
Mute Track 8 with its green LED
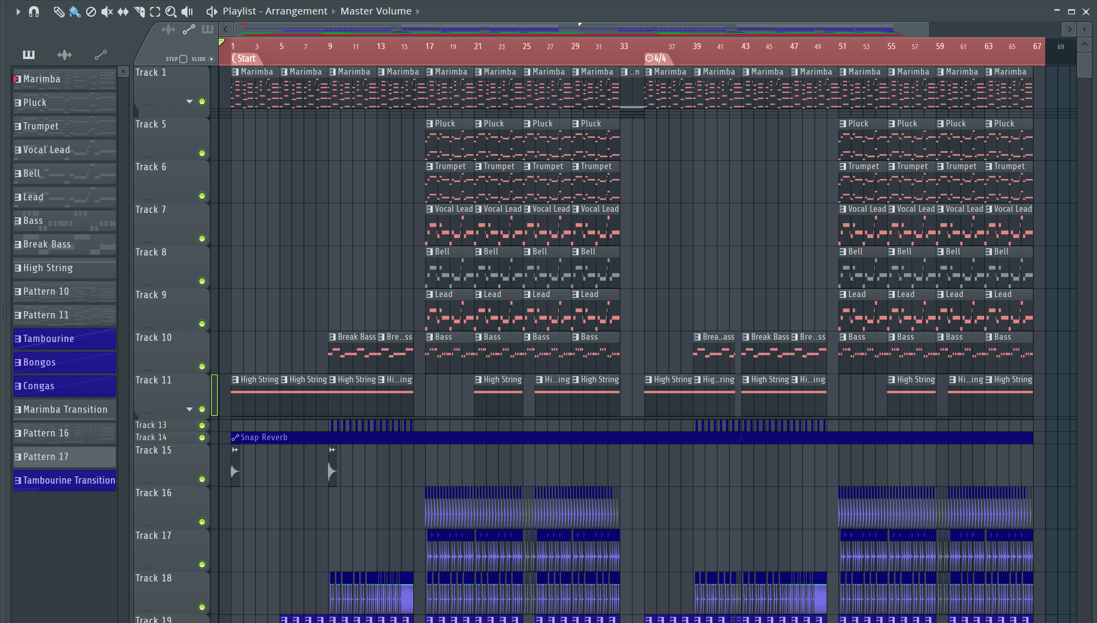[202, 281]
